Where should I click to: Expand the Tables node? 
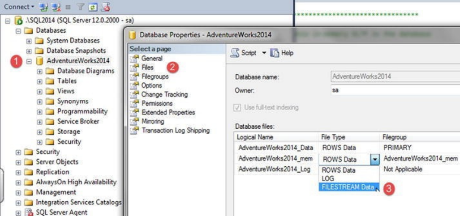click(40, 81)
